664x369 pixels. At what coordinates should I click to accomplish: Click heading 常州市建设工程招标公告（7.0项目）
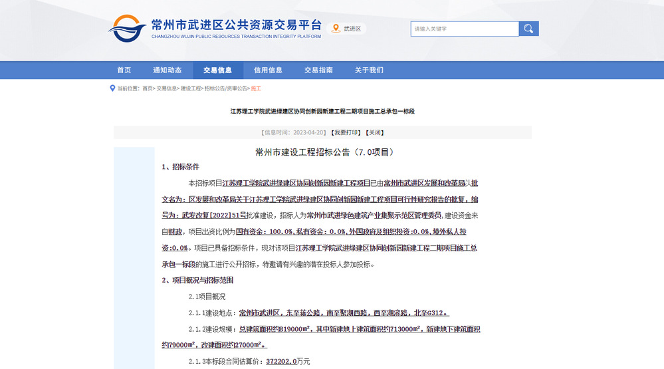(x=324, y=152)
